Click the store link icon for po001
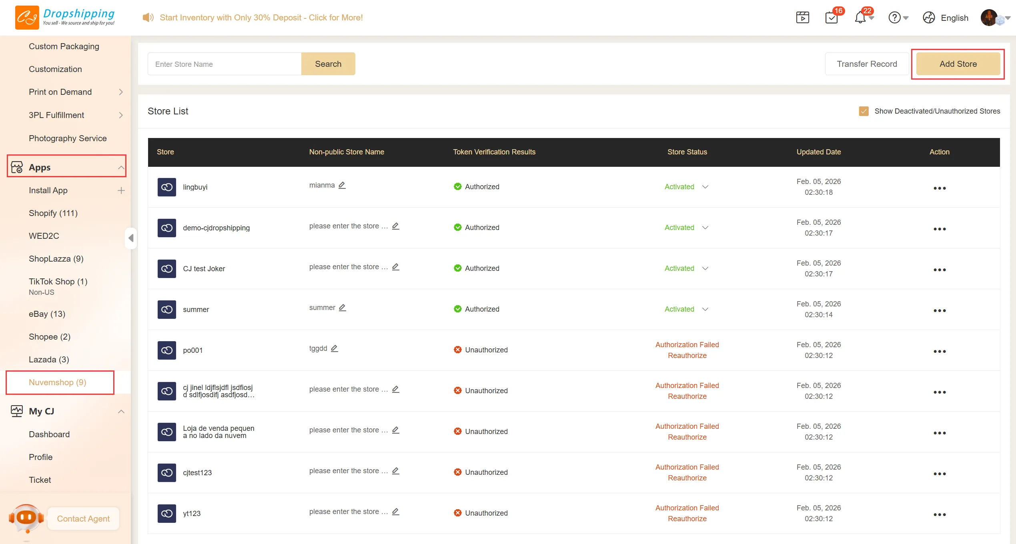 (x=166, y=350)
